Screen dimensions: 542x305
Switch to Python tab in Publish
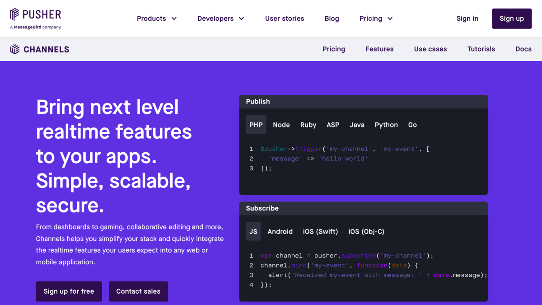(x=386, y=125)
